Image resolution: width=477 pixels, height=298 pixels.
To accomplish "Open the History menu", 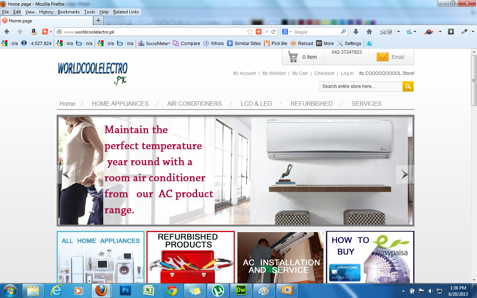I will tap(46, 12).
